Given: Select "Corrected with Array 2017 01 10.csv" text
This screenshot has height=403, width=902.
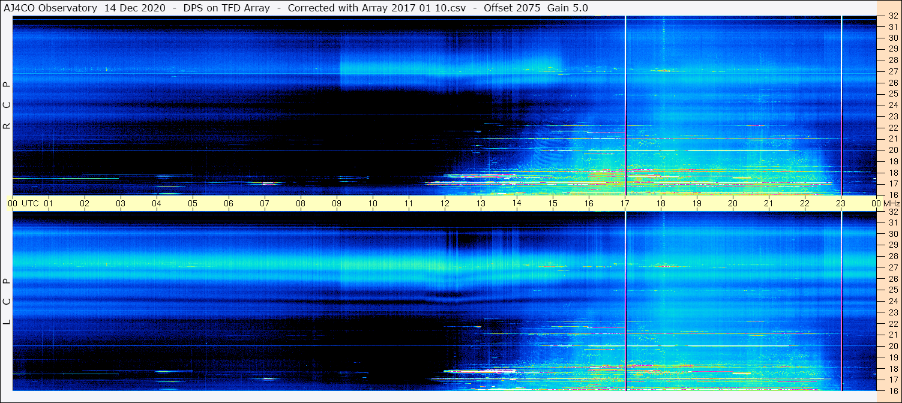Looking at the screenshot, I should coord(377,8).
